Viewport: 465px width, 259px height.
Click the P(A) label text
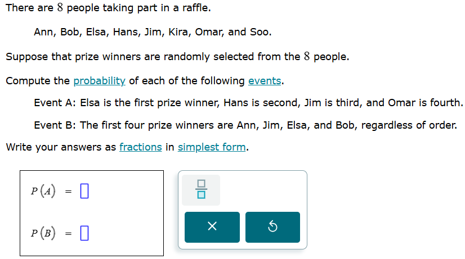click(43, 191)
